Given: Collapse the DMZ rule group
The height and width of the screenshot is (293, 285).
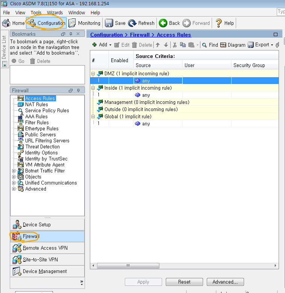Looking at the screenshot, I should click(x=93, y=73).
